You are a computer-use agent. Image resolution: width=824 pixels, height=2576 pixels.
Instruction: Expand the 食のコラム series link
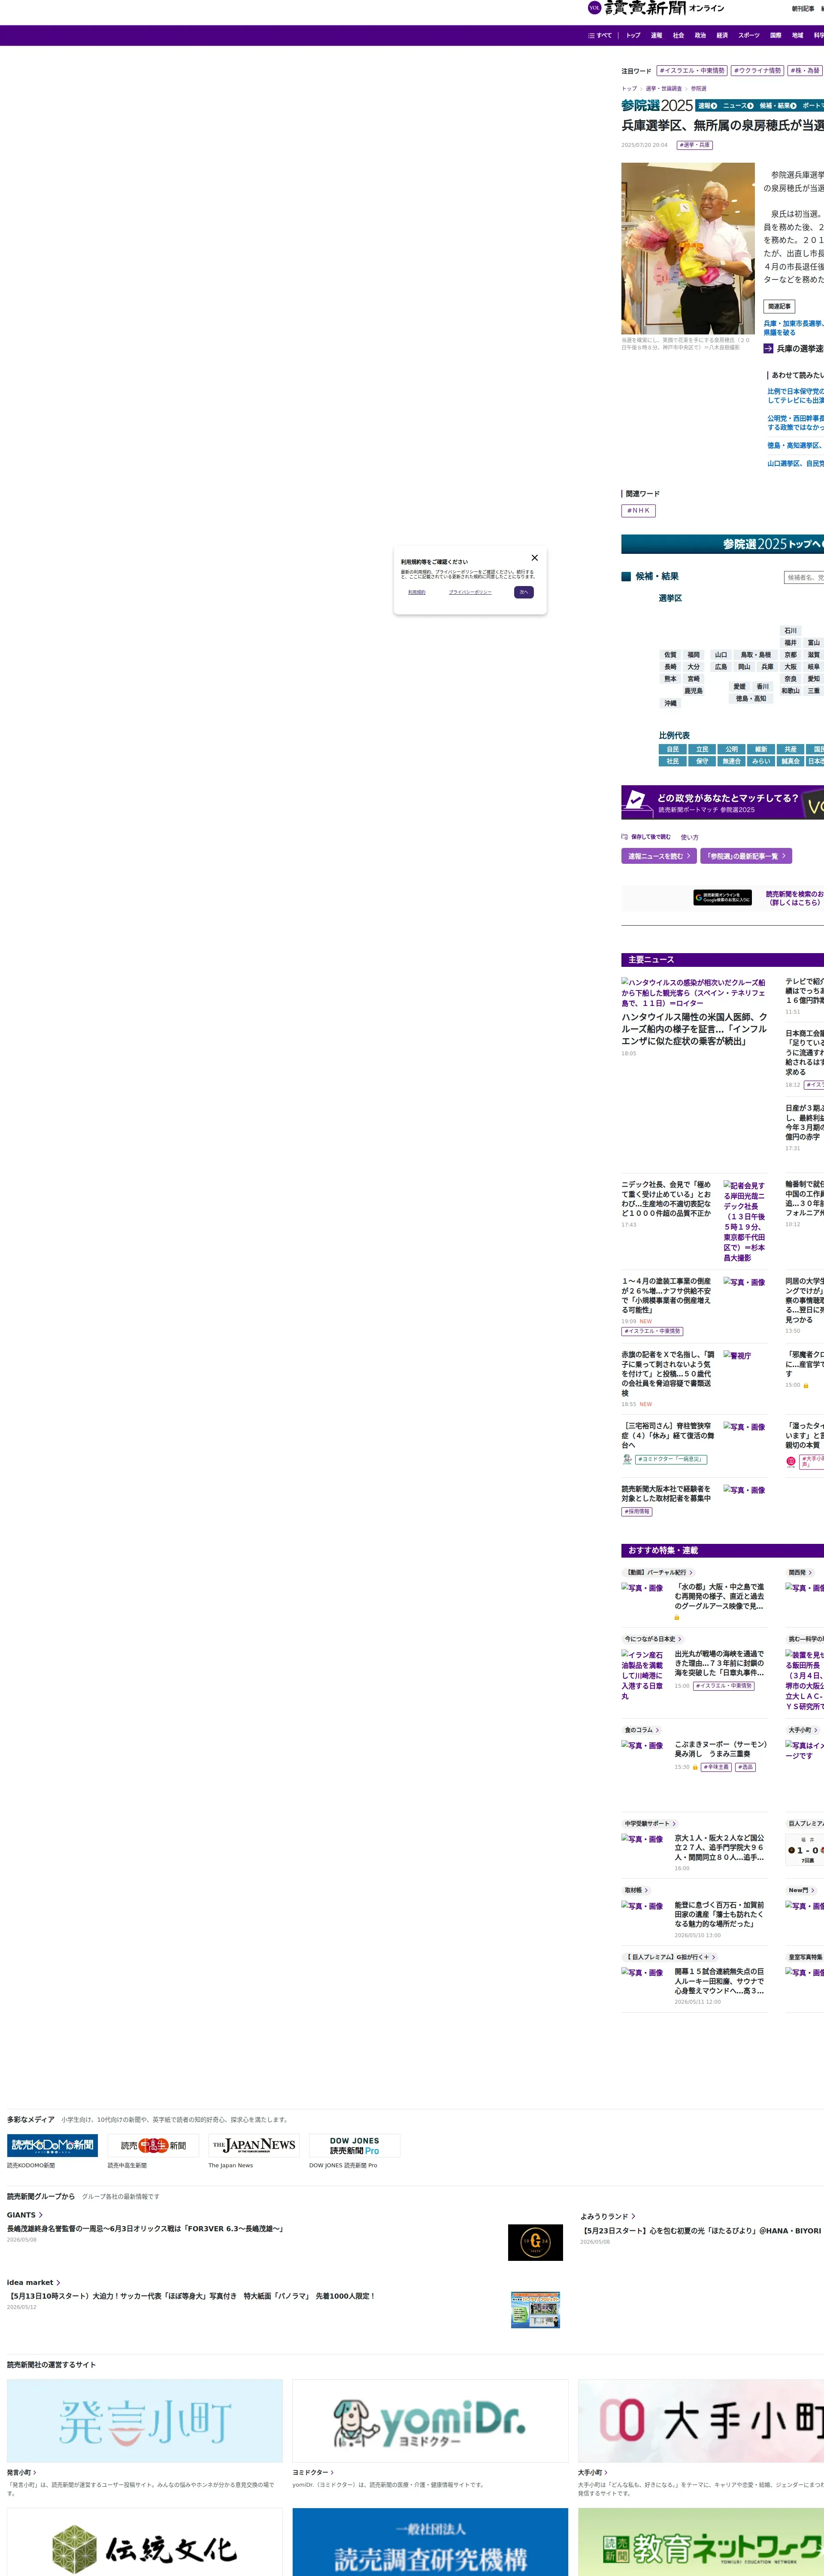(x=642, y=1730)
